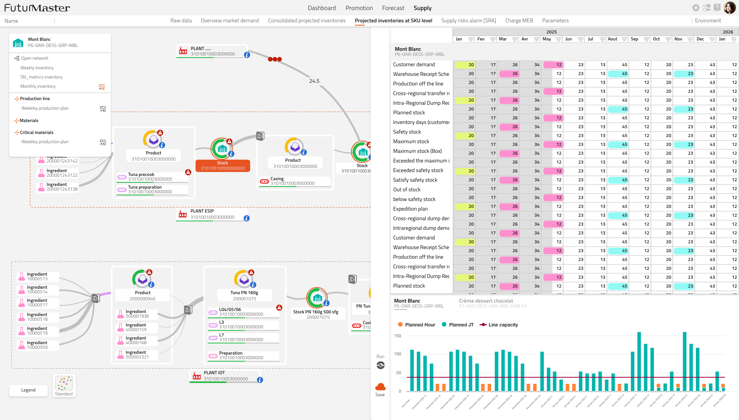
Task: Click the Name input field
Action: tap(29, 21)
